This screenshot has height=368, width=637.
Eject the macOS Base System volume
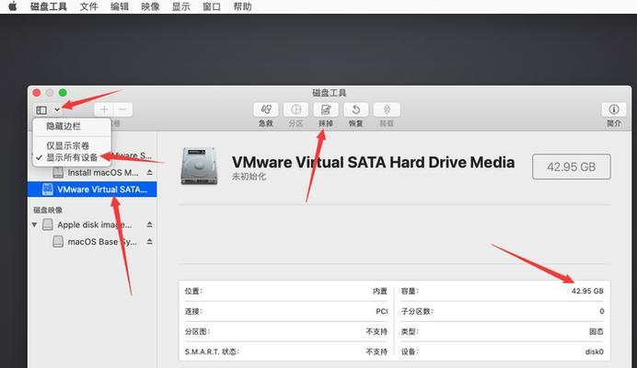pyautogui.click(x=149, y=241)
